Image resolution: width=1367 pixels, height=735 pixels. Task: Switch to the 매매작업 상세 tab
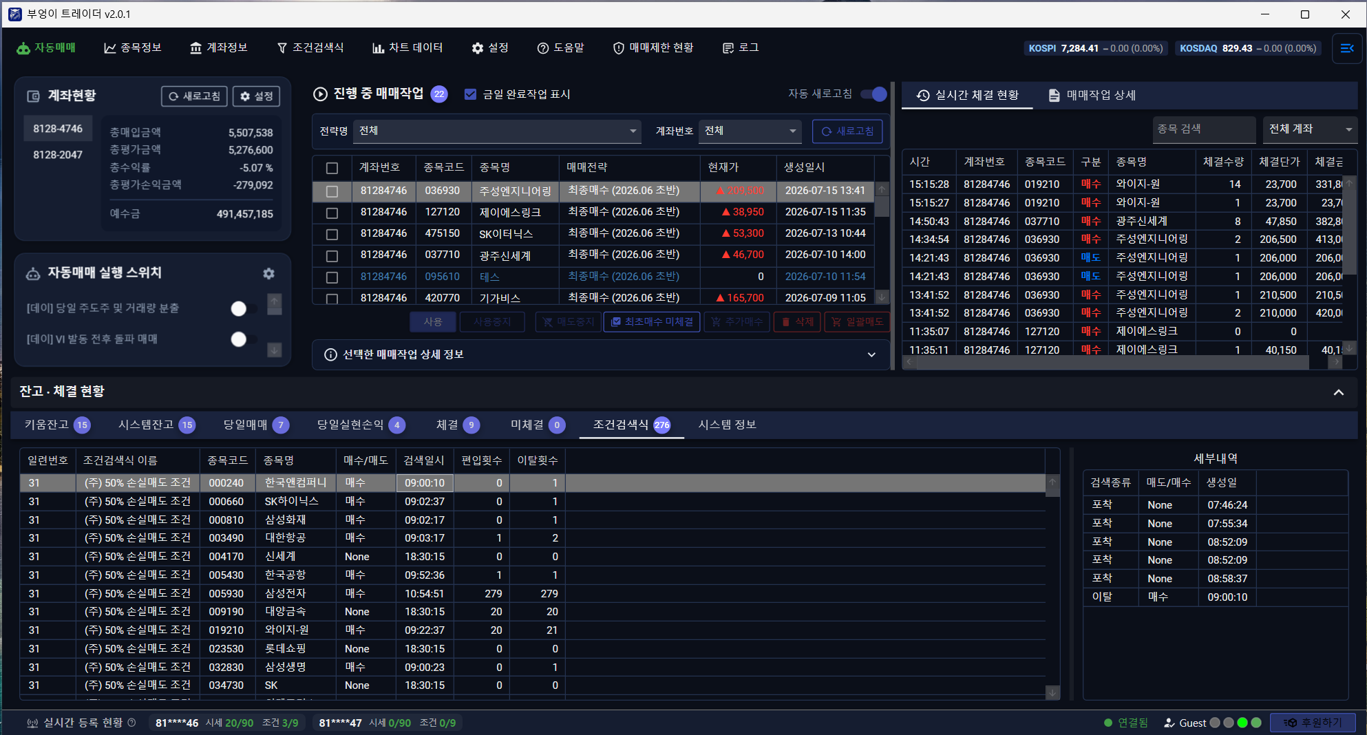1092,95
